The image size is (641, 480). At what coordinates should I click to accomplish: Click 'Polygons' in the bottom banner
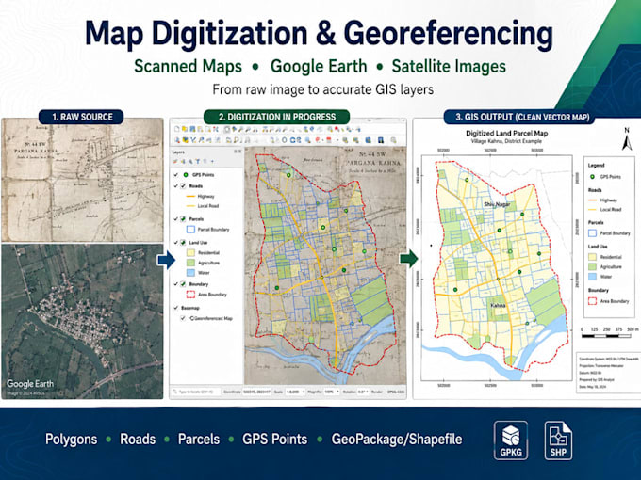pyautogui.click(x=71, y=440)
